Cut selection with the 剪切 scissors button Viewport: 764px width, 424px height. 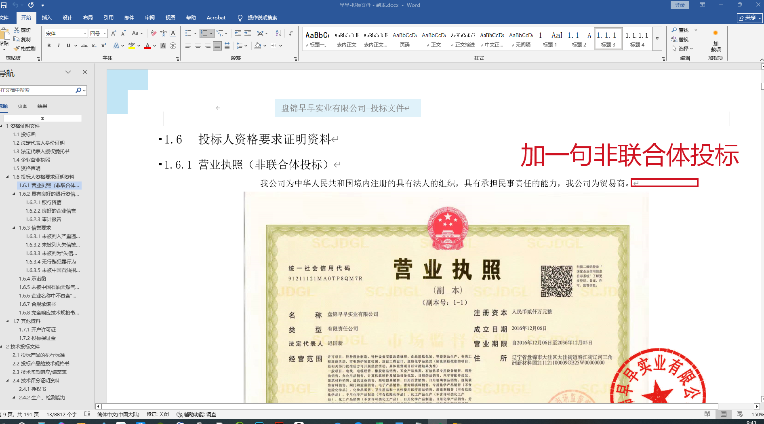(x=22, y=30)
